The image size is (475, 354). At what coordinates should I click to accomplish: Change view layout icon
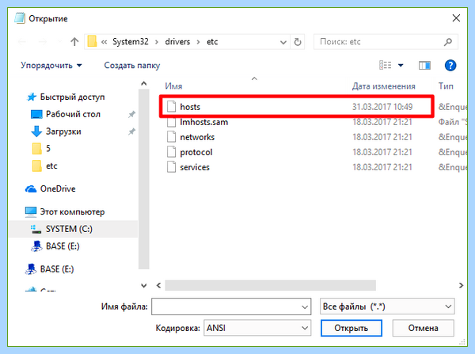(385, 65)
